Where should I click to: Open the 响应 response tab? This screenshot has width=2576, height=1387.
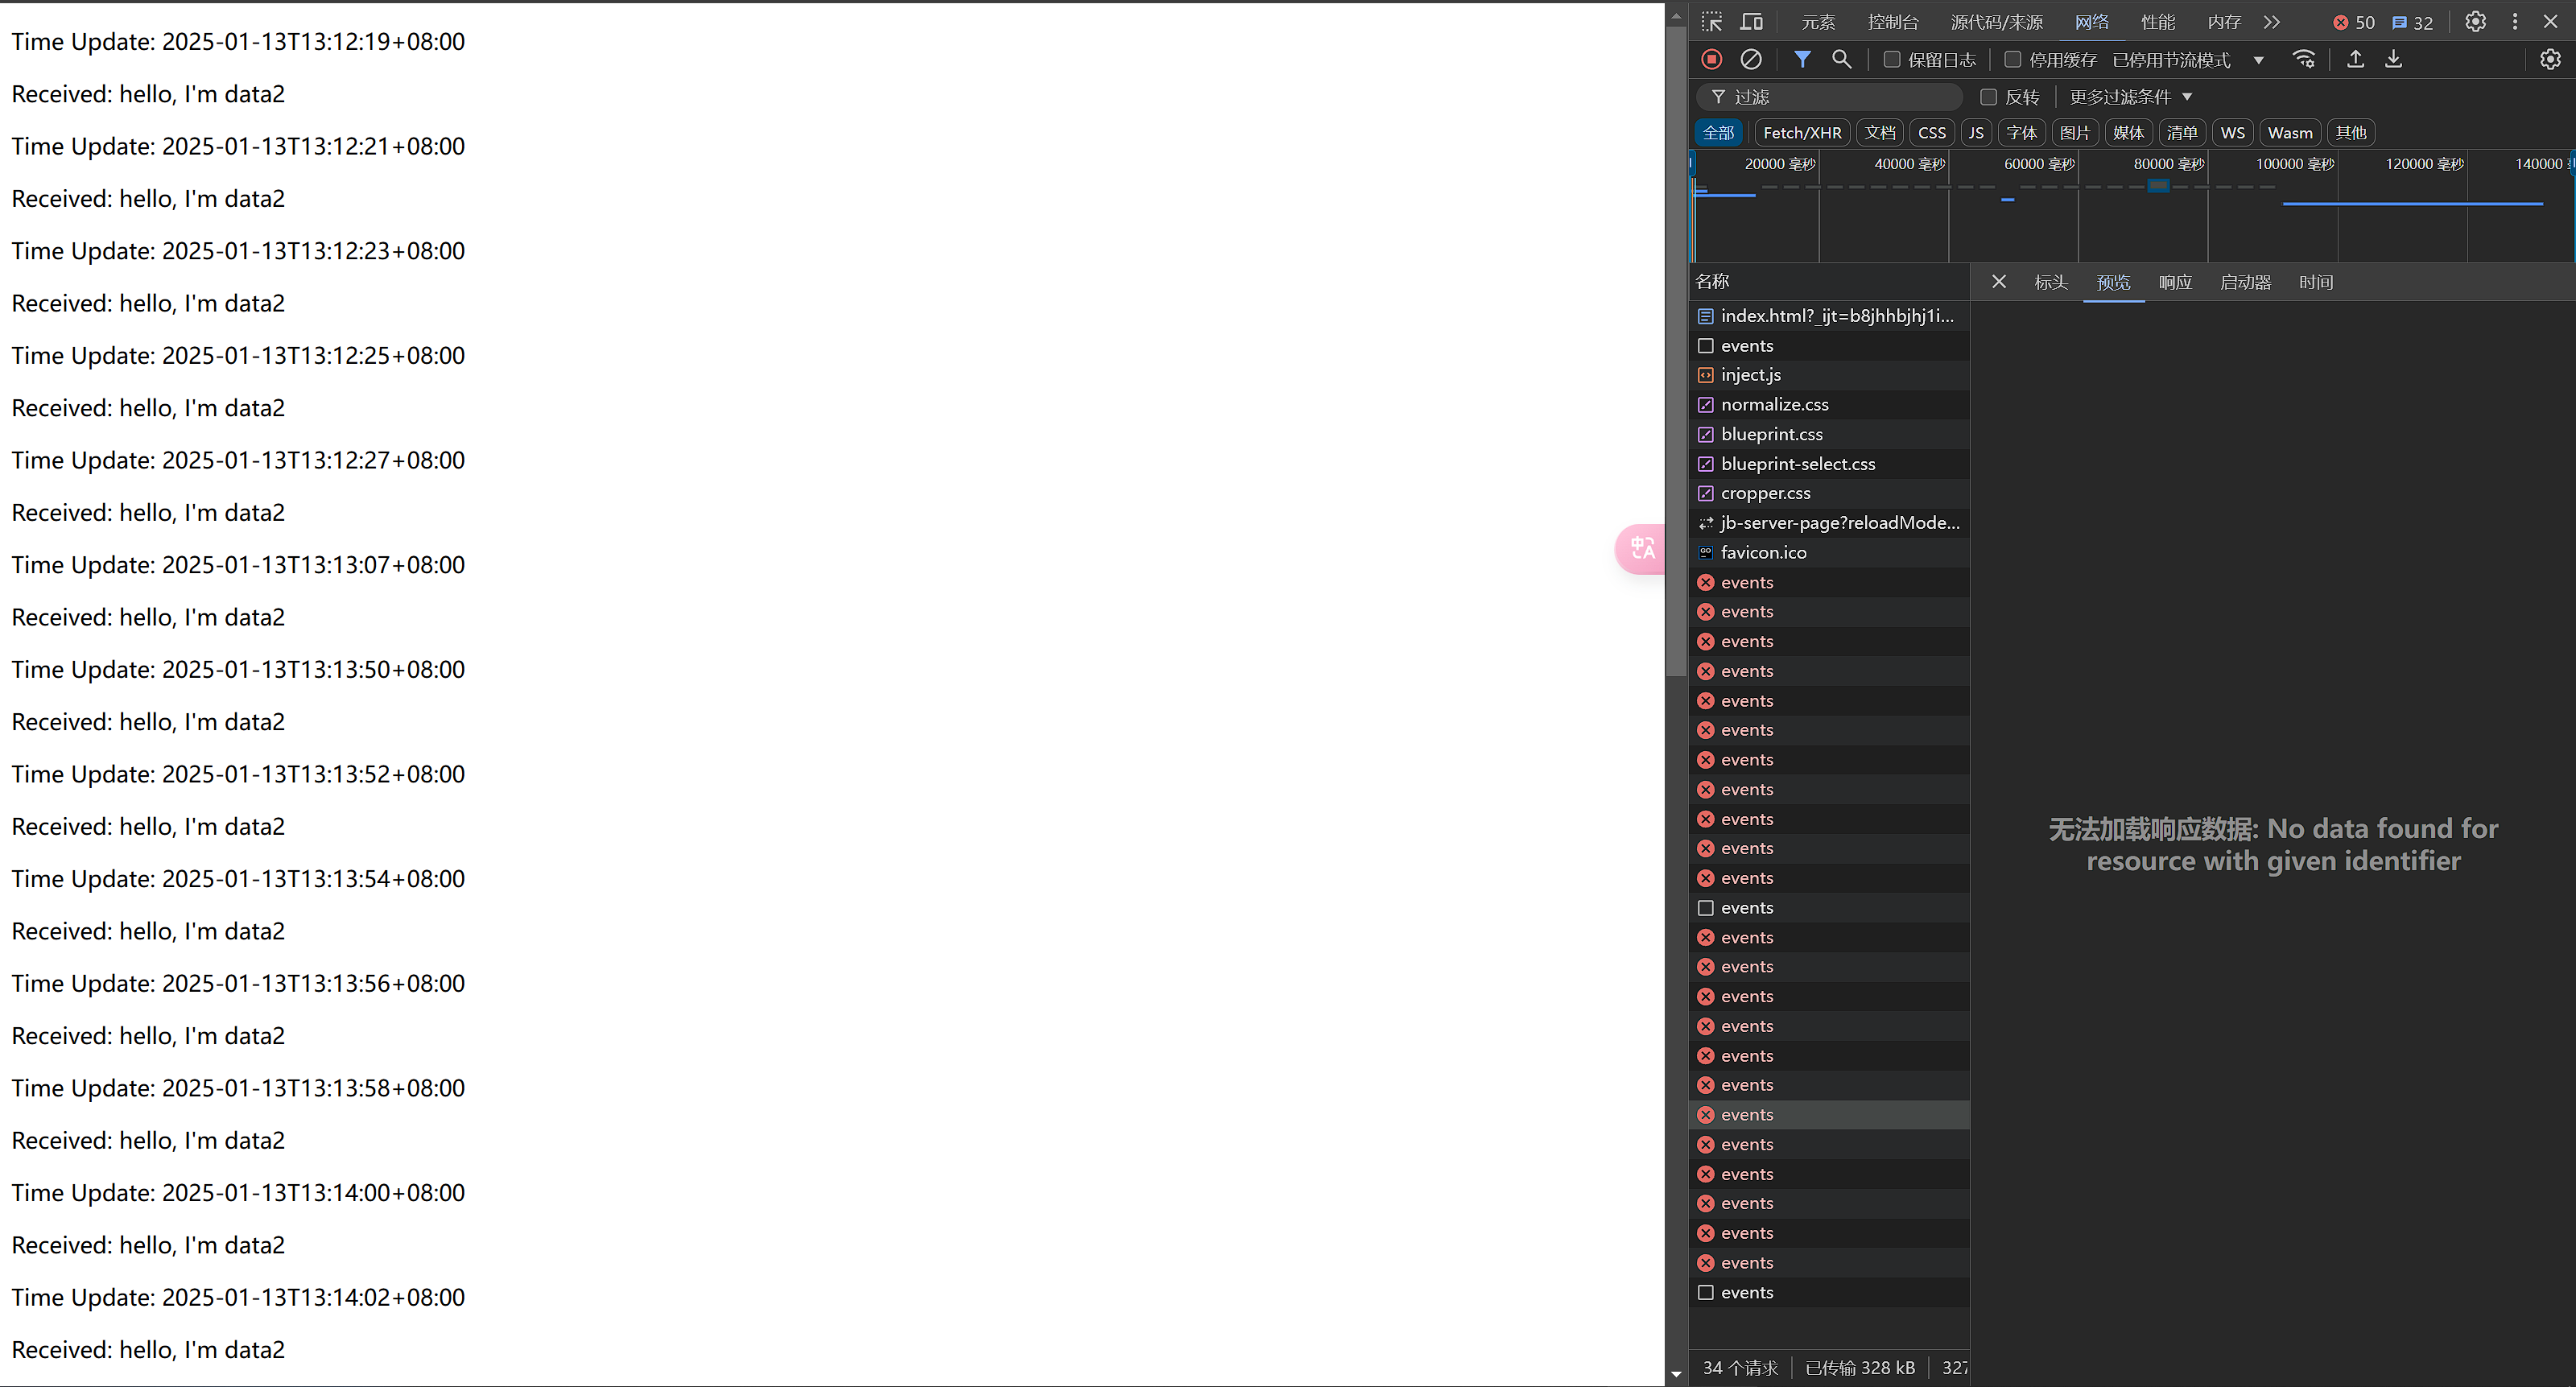coord(2175,282)
